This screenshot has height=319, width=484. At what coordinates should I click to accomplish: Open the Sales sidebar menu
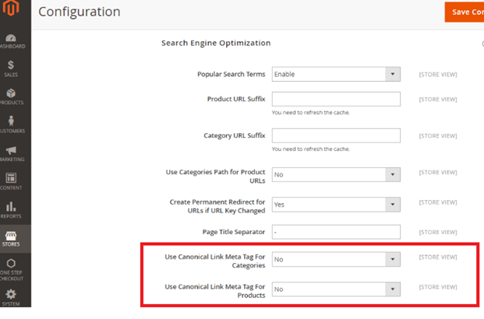pyautogui.click(x=12, y=69)
